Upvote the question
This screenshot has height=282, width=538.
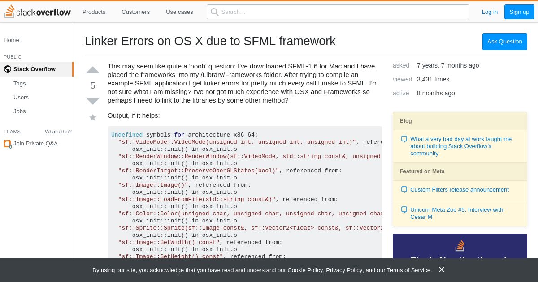[x=93, y=70]
